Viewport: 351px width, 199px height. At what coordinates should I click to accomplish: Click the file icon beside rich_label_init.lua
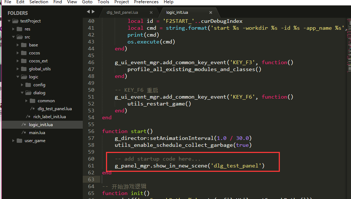[28, 117]
